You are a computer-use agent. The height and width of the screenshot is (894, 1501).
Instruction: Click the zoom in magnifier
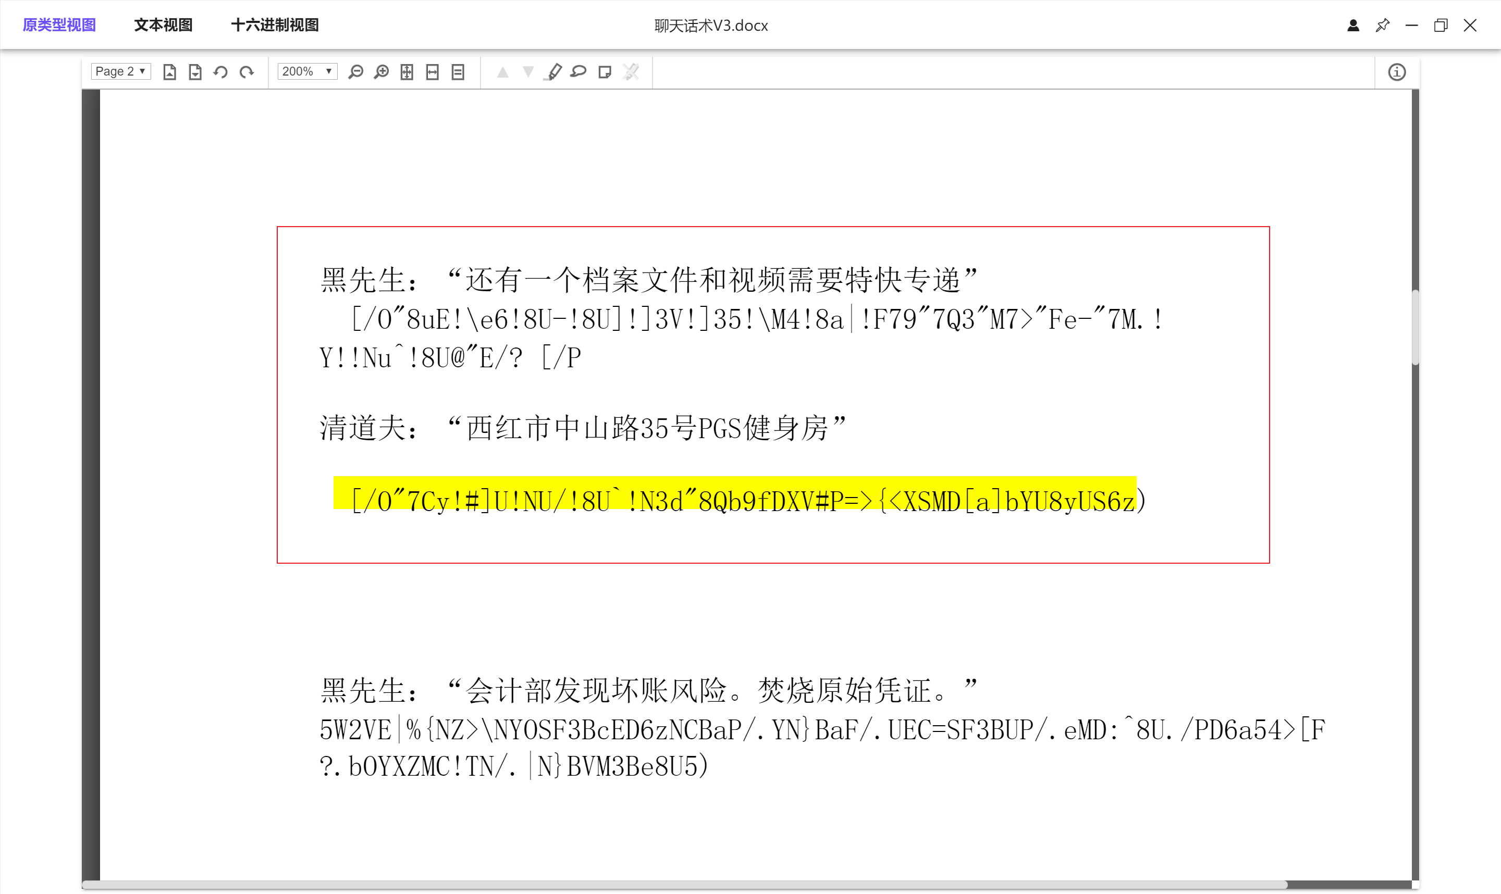(382, 72)
